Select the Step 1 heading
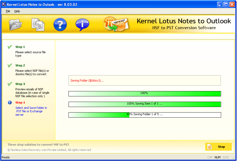Screen dimensions: 237x161 click(20, 47)
